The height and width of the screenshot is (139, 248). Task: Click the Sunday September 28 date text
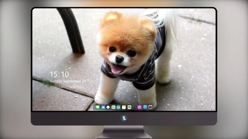68,81
